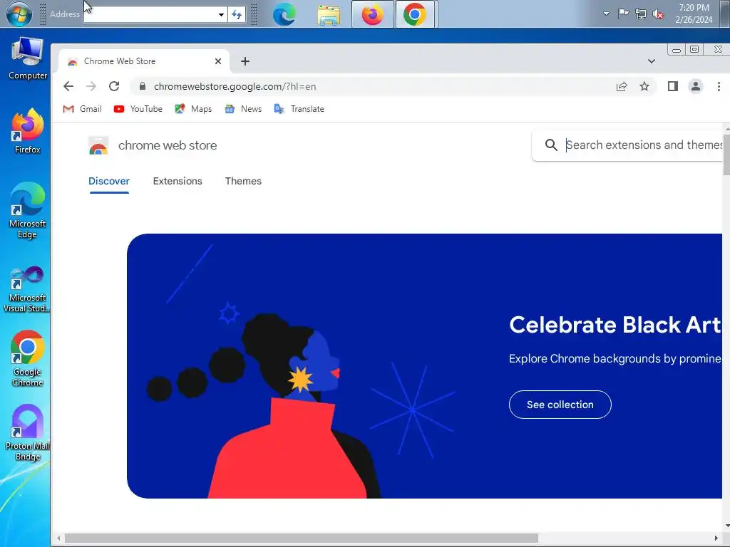This screenshot has height=547, width=730.
Task: Click the share this page icon
Action: (622, 86)
